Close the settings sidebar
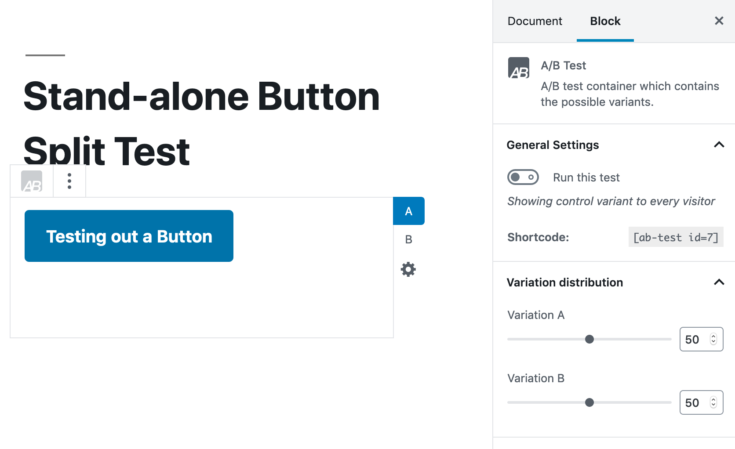The width and height of the screenshot is (735, 449). [719, 21]
